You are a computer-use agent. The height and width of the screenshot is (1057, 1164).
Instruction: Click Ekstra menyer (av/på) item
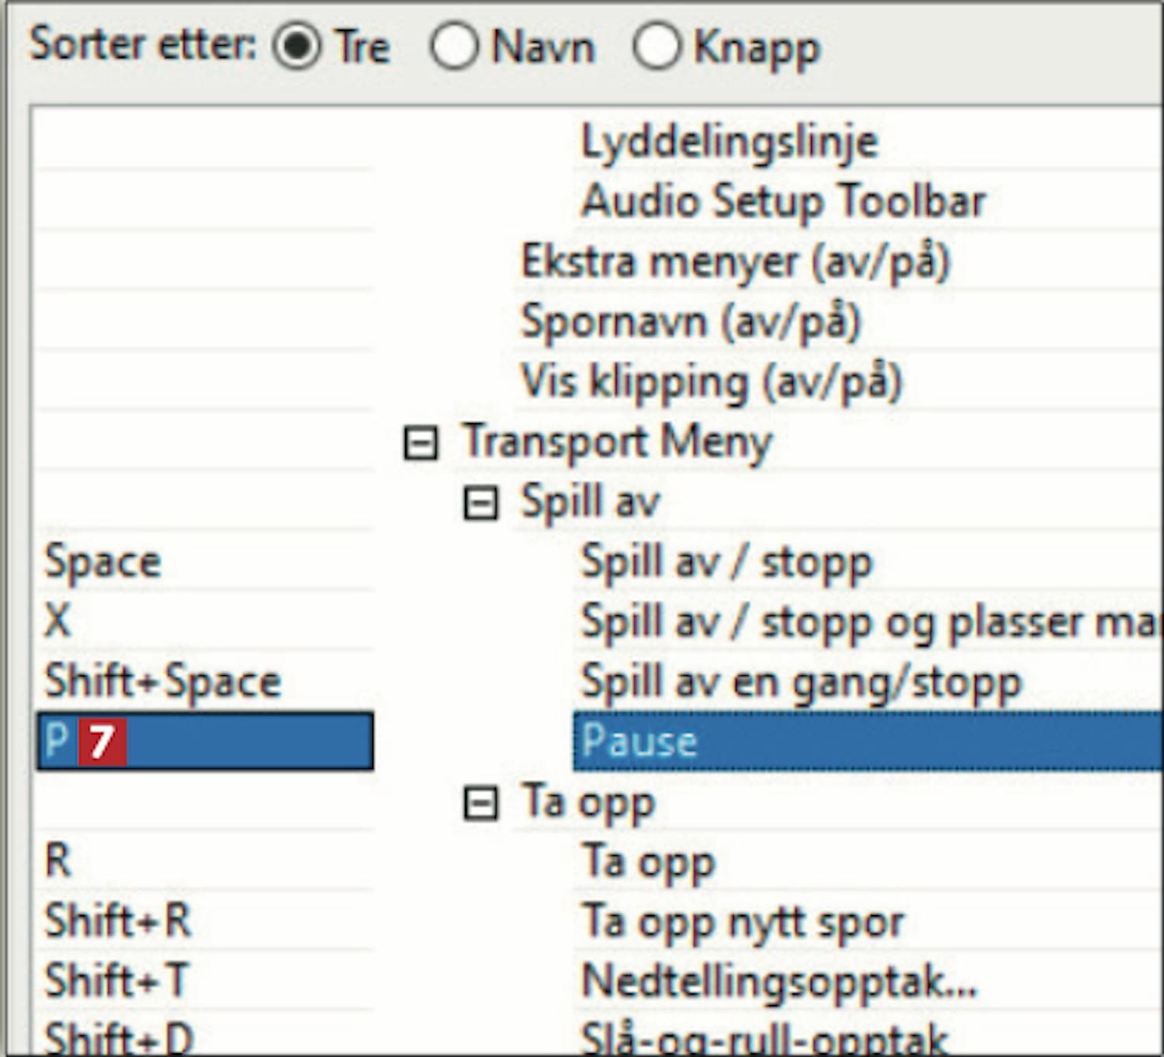point(734,262)
